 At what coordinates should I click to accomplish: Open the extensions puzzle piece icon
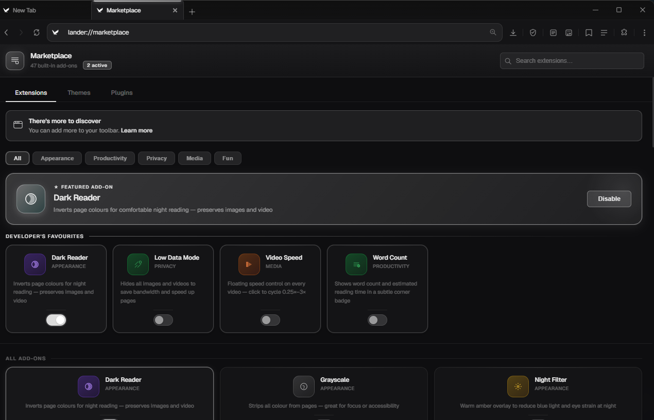click(624, 32)
